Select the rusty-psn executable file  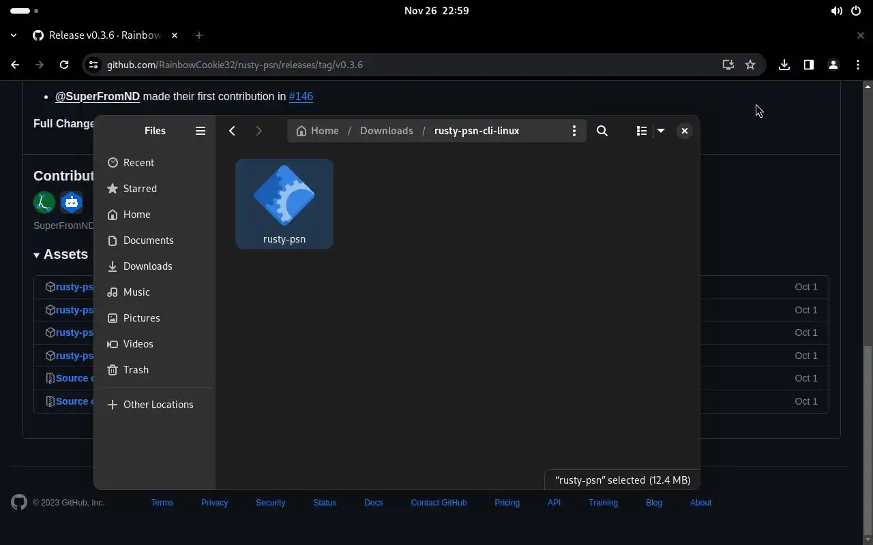(x=284, y=204)
